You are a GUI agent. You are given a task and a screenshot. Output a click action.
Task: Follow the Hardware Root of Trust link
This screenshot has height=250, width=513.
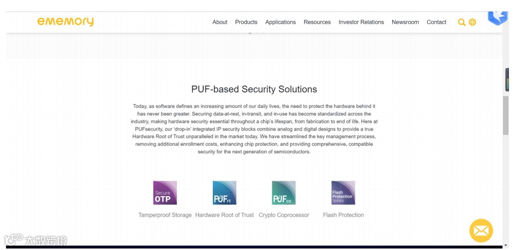[x=224, y=215]
